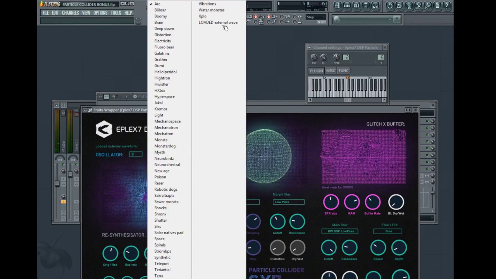Viewport: 496px width, 279px height.
Task: Click the VOL knob in Channel settings
Action: pyautogui.click(x=324, y=57)
